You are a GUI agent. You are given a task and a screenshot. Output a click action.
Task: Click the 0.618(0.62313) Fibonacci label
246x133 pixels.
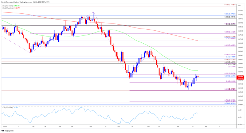pos(230,76)
